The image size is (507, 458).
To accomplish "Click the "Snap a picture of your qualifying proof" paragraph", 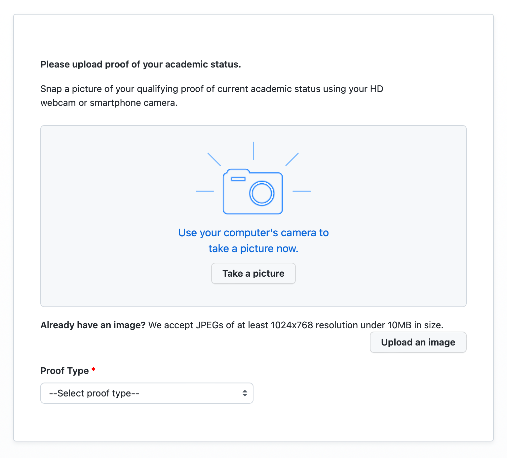I will 212,96.
